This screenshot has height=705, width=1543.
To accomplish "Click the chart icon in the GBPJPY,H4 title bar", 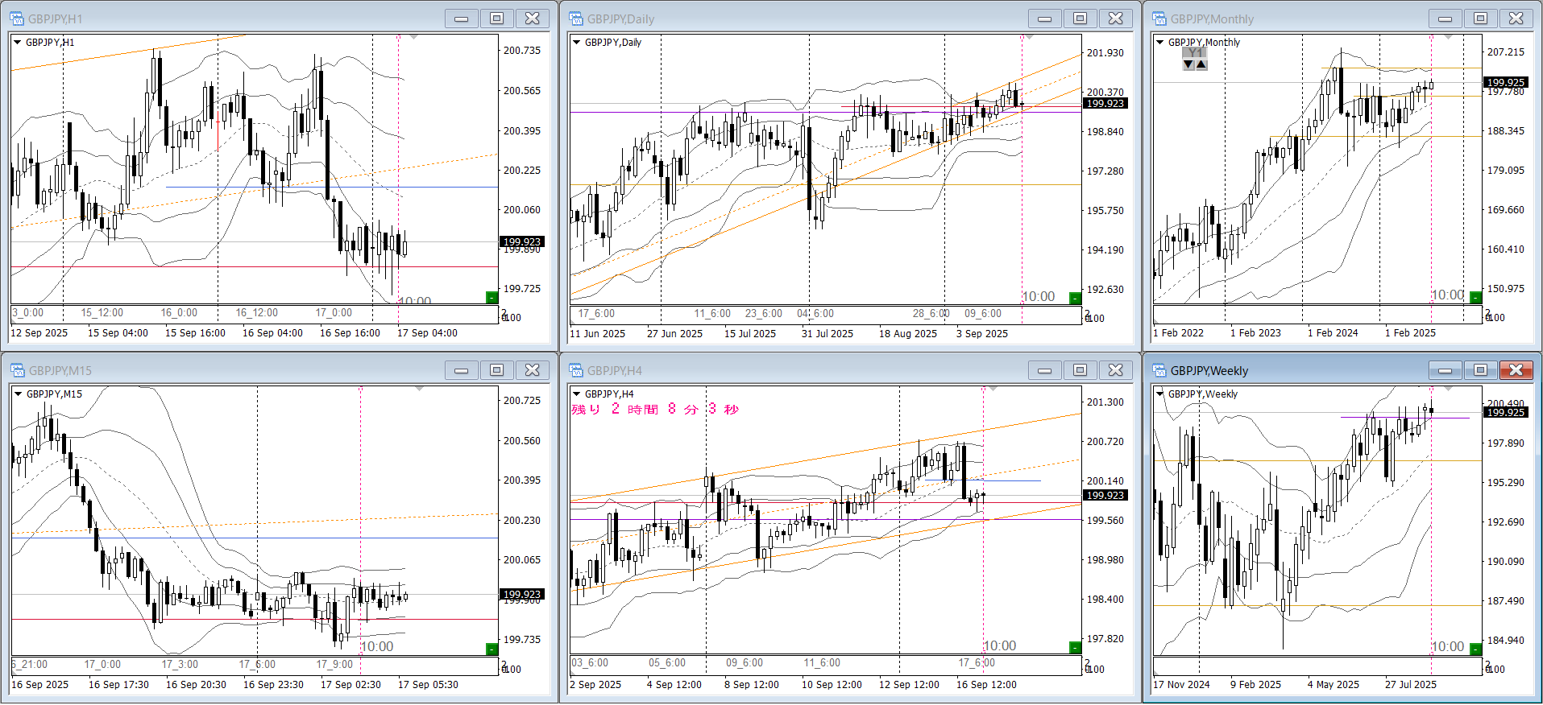I will click(576, 370).
